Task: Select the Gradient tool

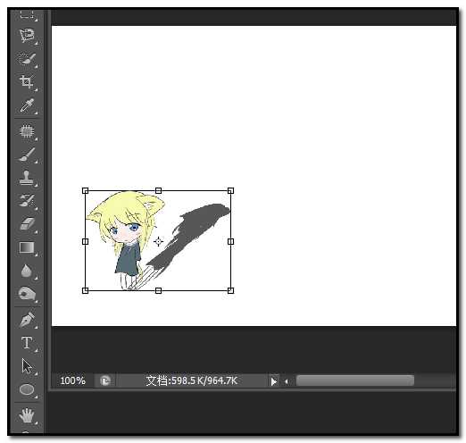Action: tap(27, 247)
